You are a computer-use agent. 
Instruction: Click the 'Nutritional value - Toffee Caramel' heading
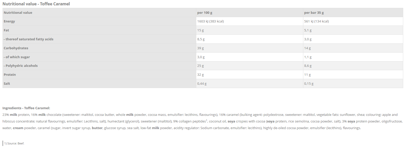pyautogui.click(x=36, y=4)
